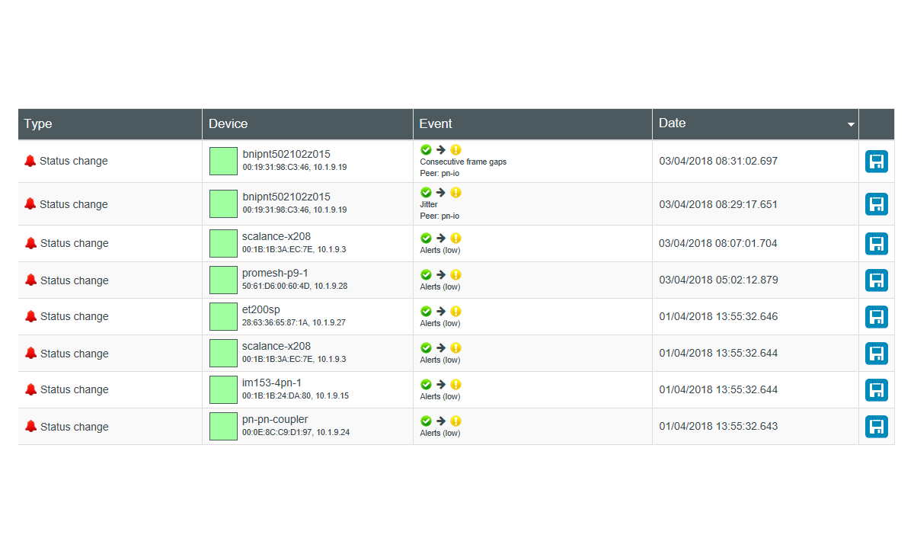The width and height of the screenshot is (914, 554).
Task: Sort by the Type column header
Action: (x=38, y=124)
